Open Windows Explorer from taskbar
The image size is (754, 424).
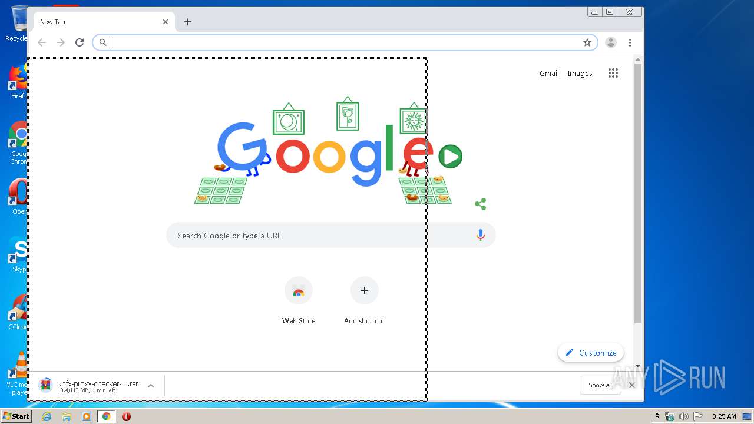(67, 416)
